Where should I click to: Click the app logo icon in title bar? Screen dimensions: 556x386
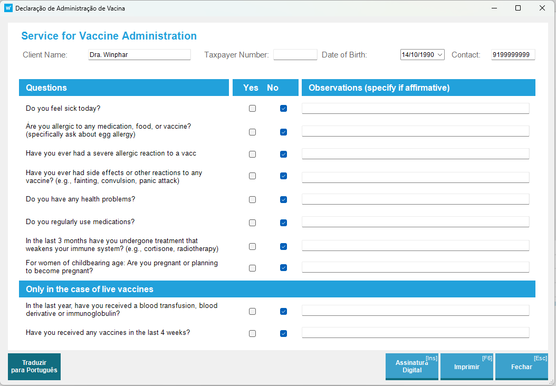[x=8, y=8]
